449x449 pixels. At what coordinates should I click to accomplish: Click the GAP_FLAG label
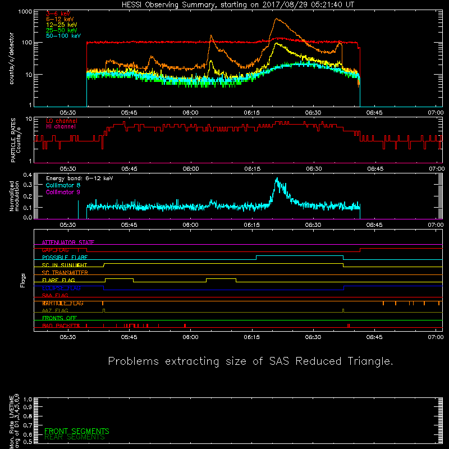[x=55, y=250]
